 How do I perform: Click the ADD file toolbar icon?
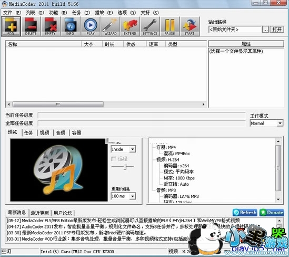[11, 26]
